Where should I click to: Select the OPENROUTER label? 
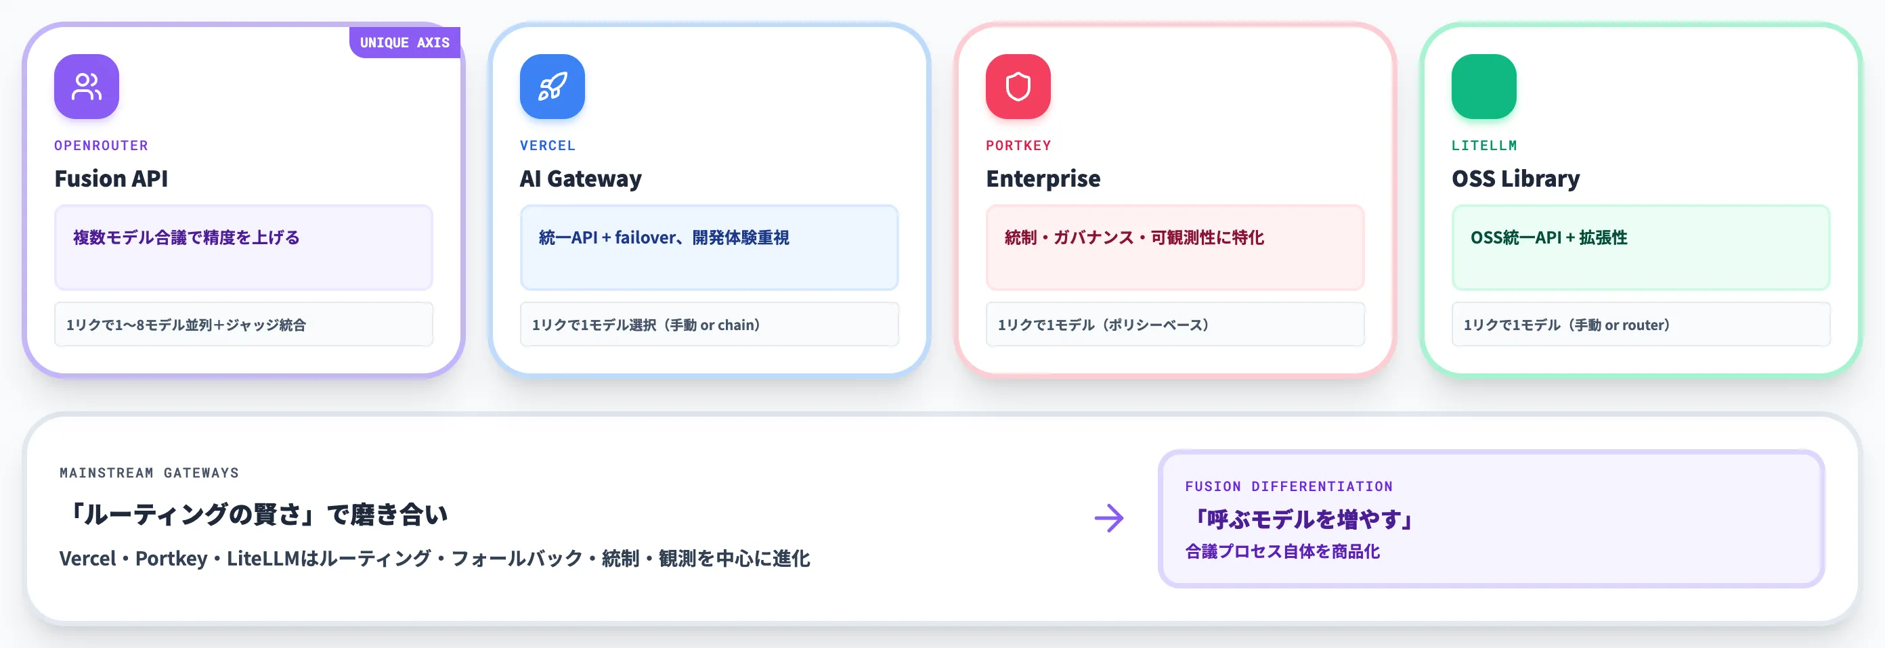[101, 145]
